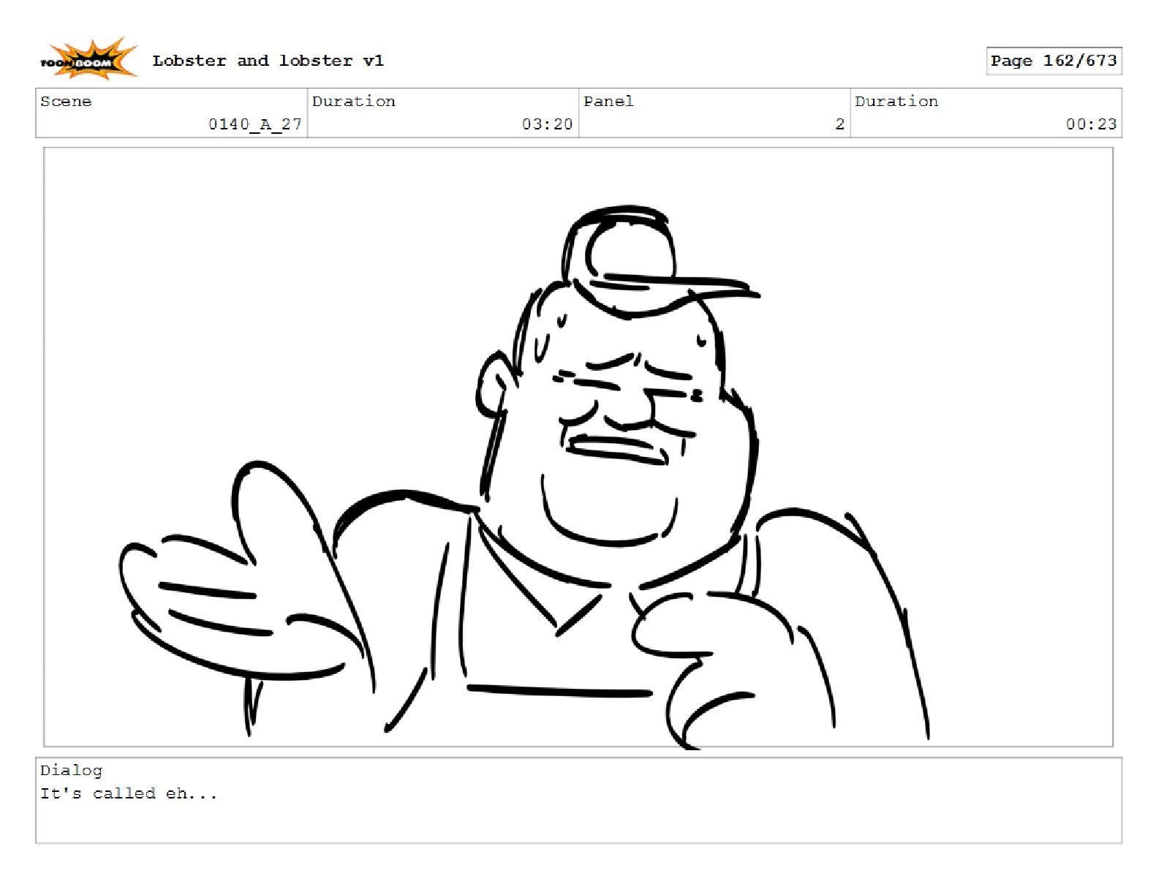Click panel number 2 value
1156x895 pixels.
[839, 124]
